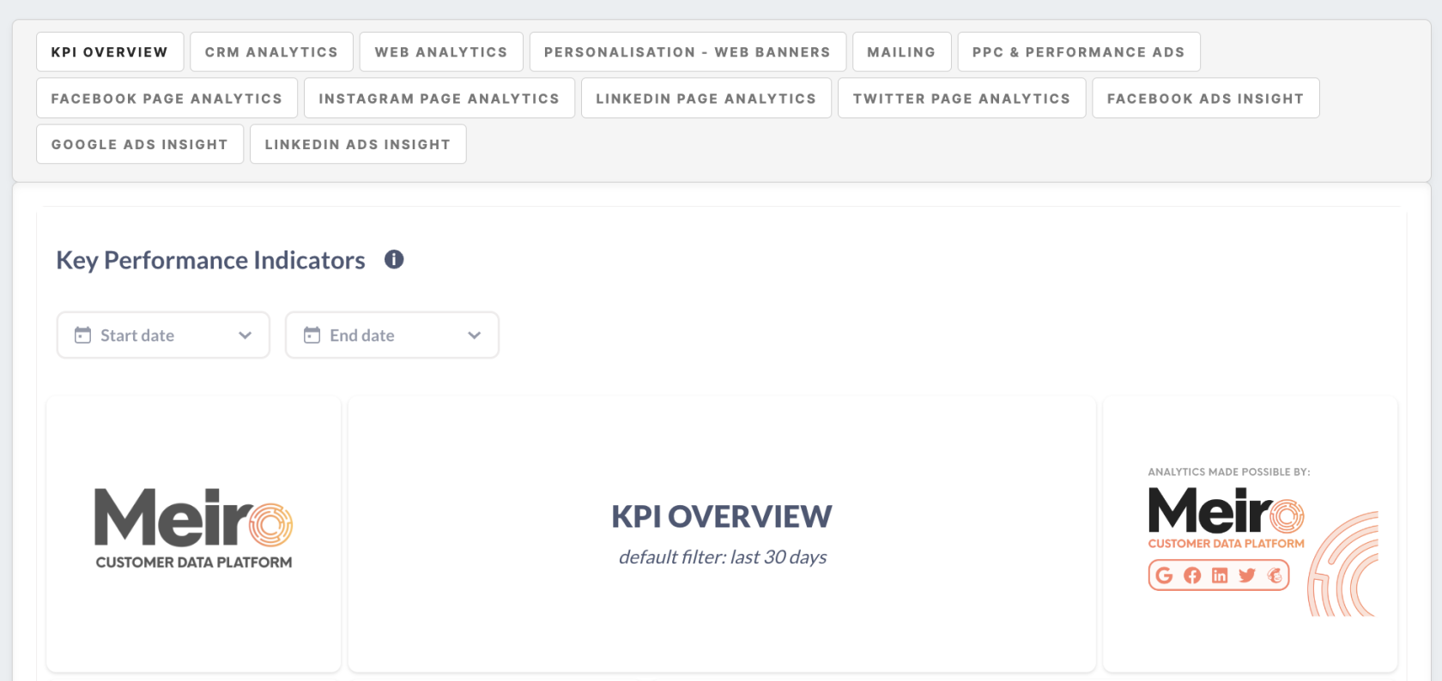Switch to Facebook Ads Insight tab
This screenshot has height=681, width=1442.
(x=1205, y=99)
